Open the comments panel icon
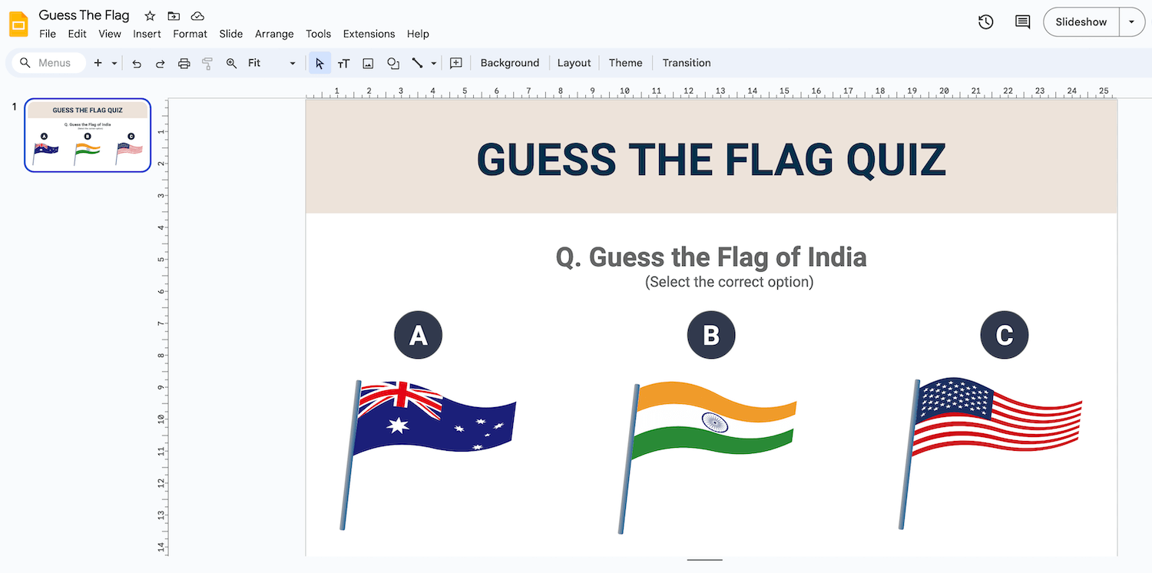Screen dimensions: 1152x573 point(1022,22)
